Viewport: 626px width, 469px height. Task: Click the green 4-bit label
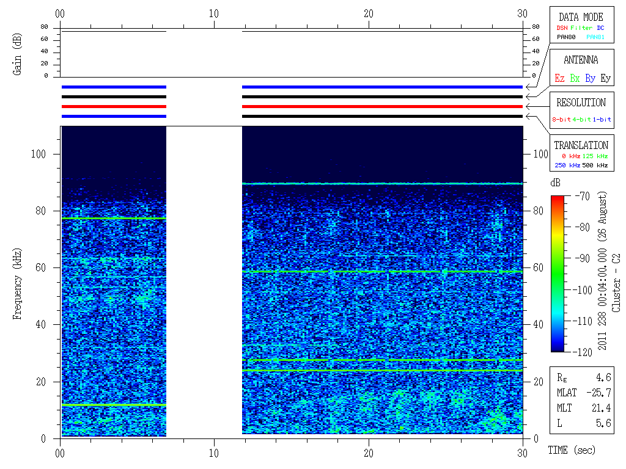pos(581,119)
